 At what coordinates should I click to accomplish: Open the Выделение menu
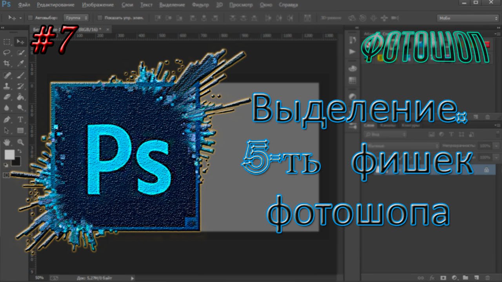pyautogui.click(x=172, y=5)
